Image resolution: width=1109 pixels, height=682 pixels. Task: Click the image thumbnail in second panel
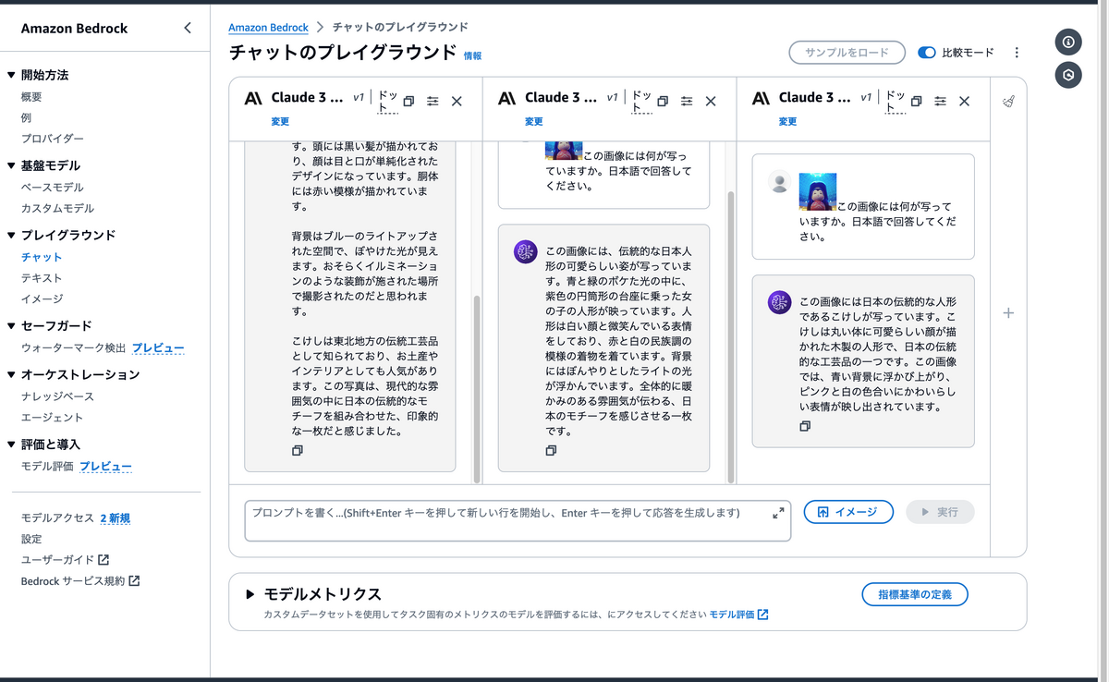click(x=564, y=150)
